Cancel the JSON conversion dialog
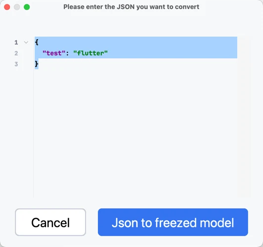Screen dimensions: 263x247 coord(50,222)
